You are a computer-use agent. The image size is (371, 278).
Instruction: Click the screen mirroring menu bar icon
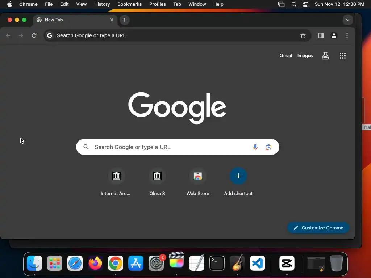(x=281, y=4)
